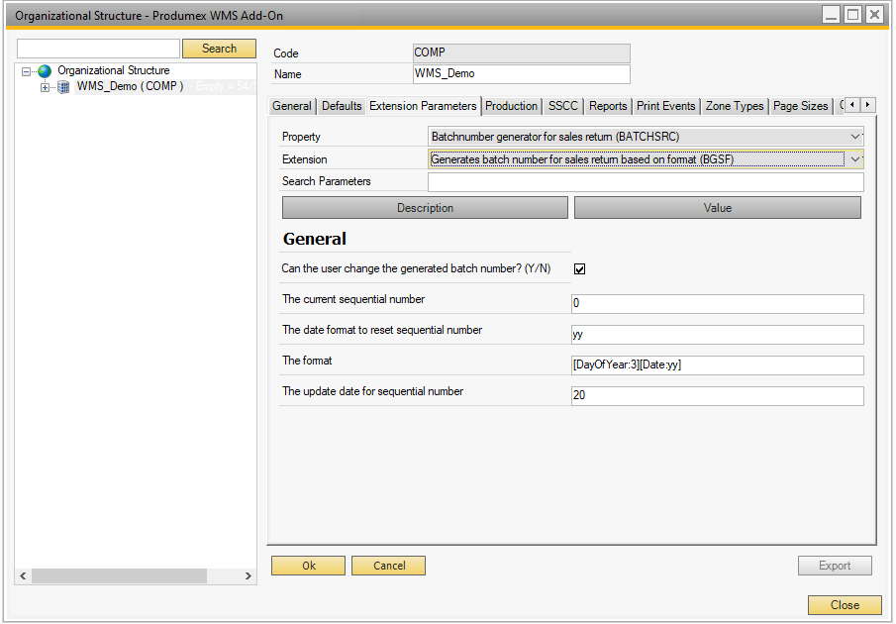Expand the WMS_Demo tree node
The height and width of the screenshot is (624, 896).
(x=44, y=87)
